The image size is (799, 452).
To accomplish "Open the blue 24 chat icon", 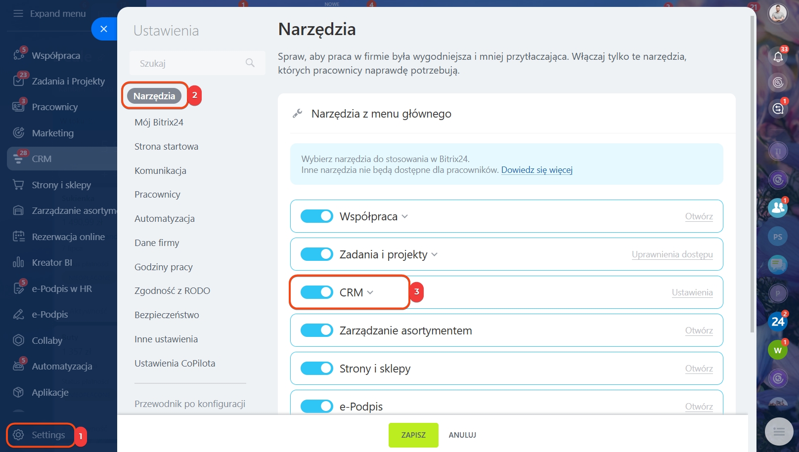I will 778,322.
